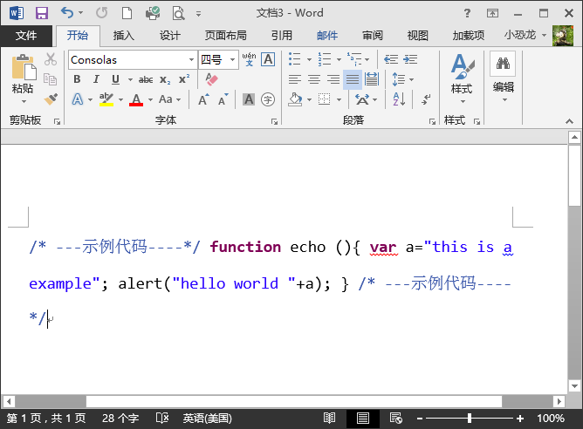Image resolution: width=583 pixels, height=429 pixels.
Task: Open the Consolas font name dropdown
Action: 191,59
